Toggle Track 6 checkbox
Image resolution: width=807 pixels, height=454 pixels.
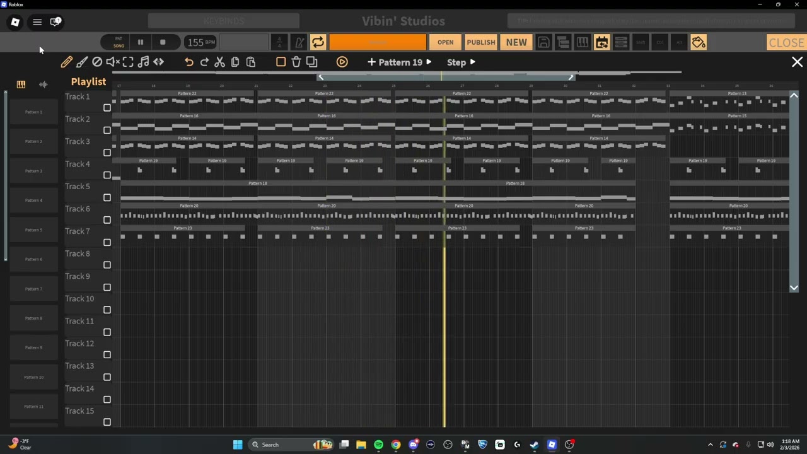[x=107, y=220]
